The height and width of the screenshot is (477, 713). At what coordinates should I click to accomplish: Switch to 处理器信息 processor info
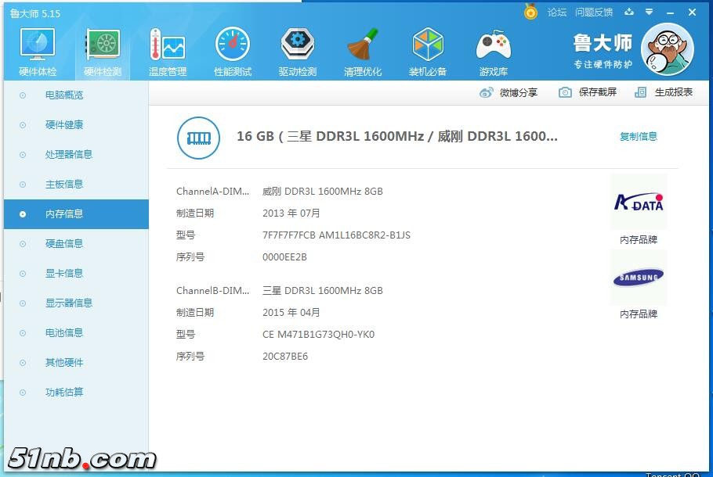(69, 155)
